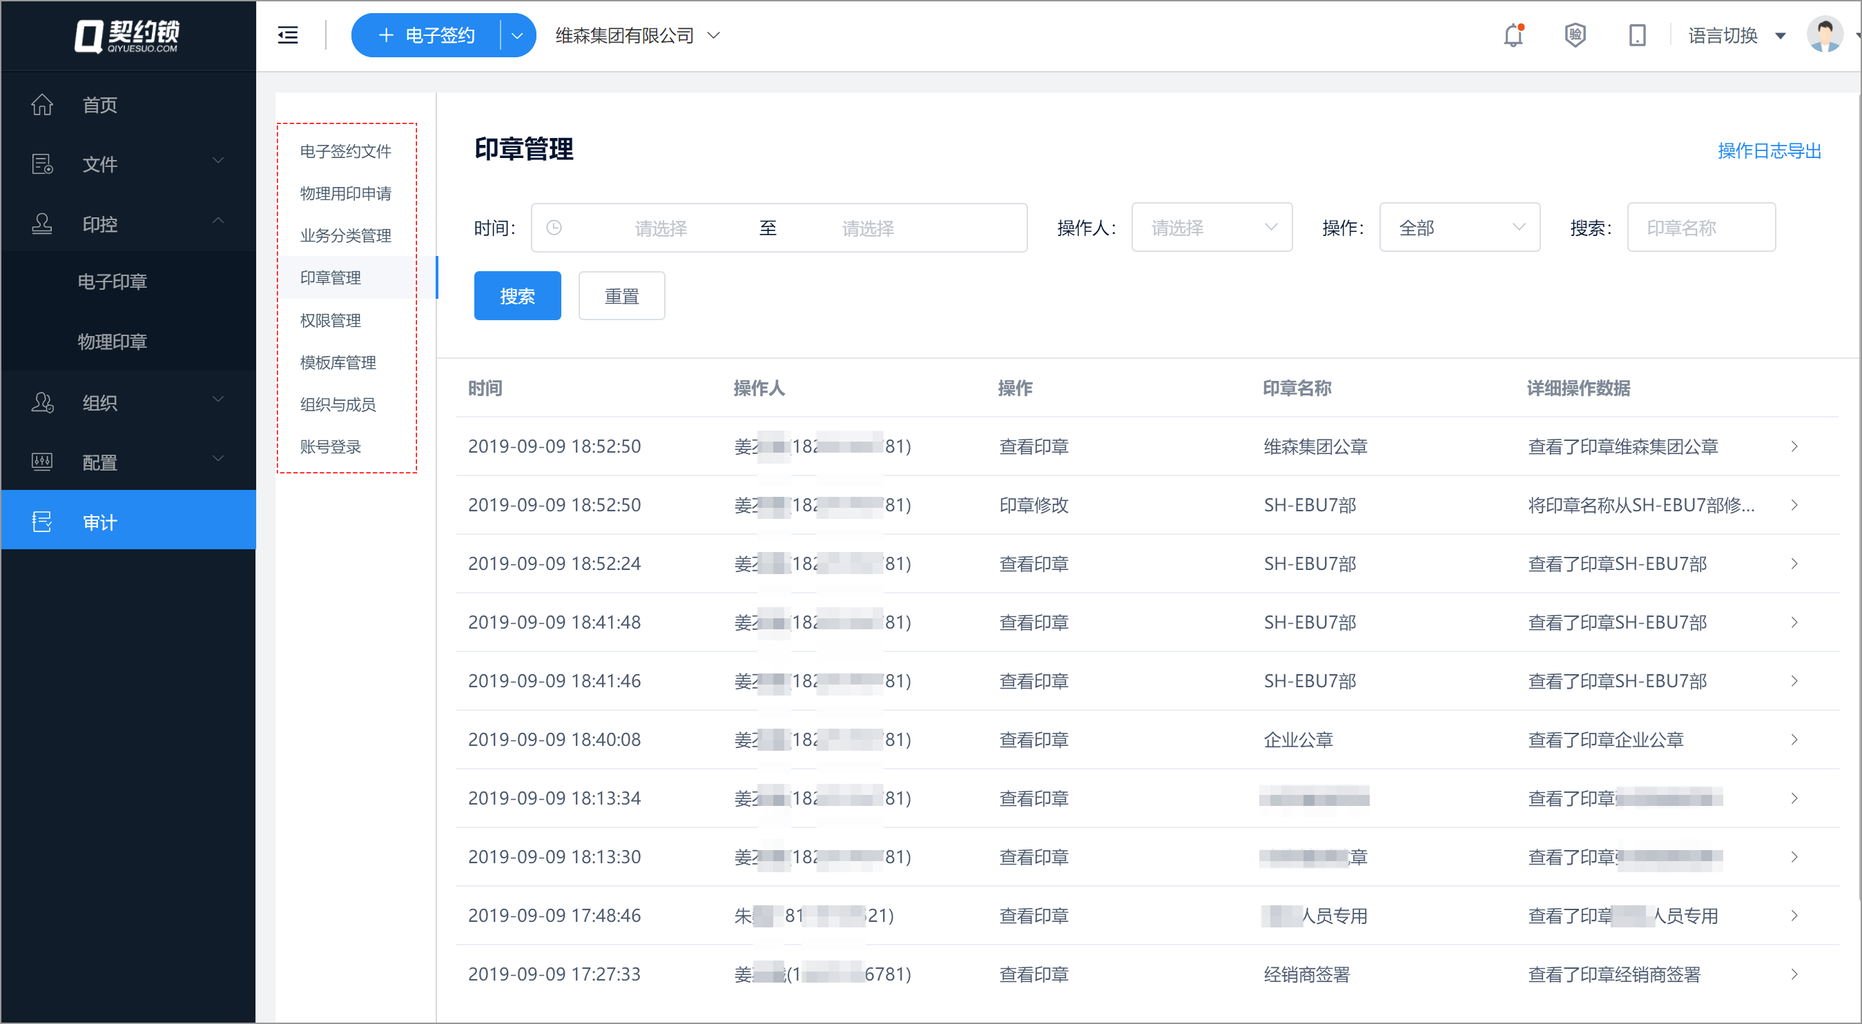Click the blue 搜索 button
Screen dimensions: 1862x1024
click(518, 296)
